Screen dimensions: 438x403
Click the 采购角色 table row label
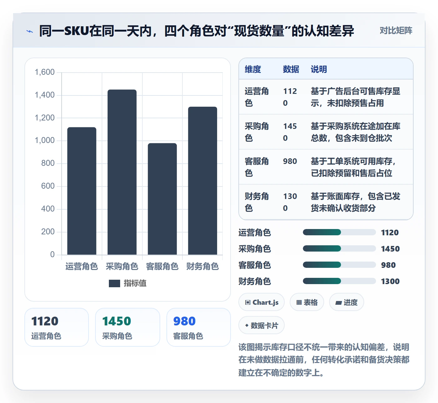pos(257,132)
